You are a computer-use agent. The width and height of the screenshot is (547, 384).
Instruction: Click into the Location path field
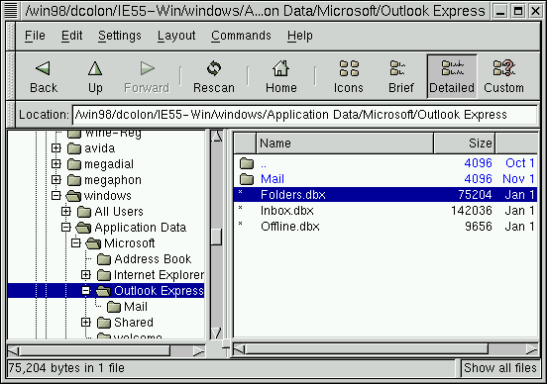[304, 115]
